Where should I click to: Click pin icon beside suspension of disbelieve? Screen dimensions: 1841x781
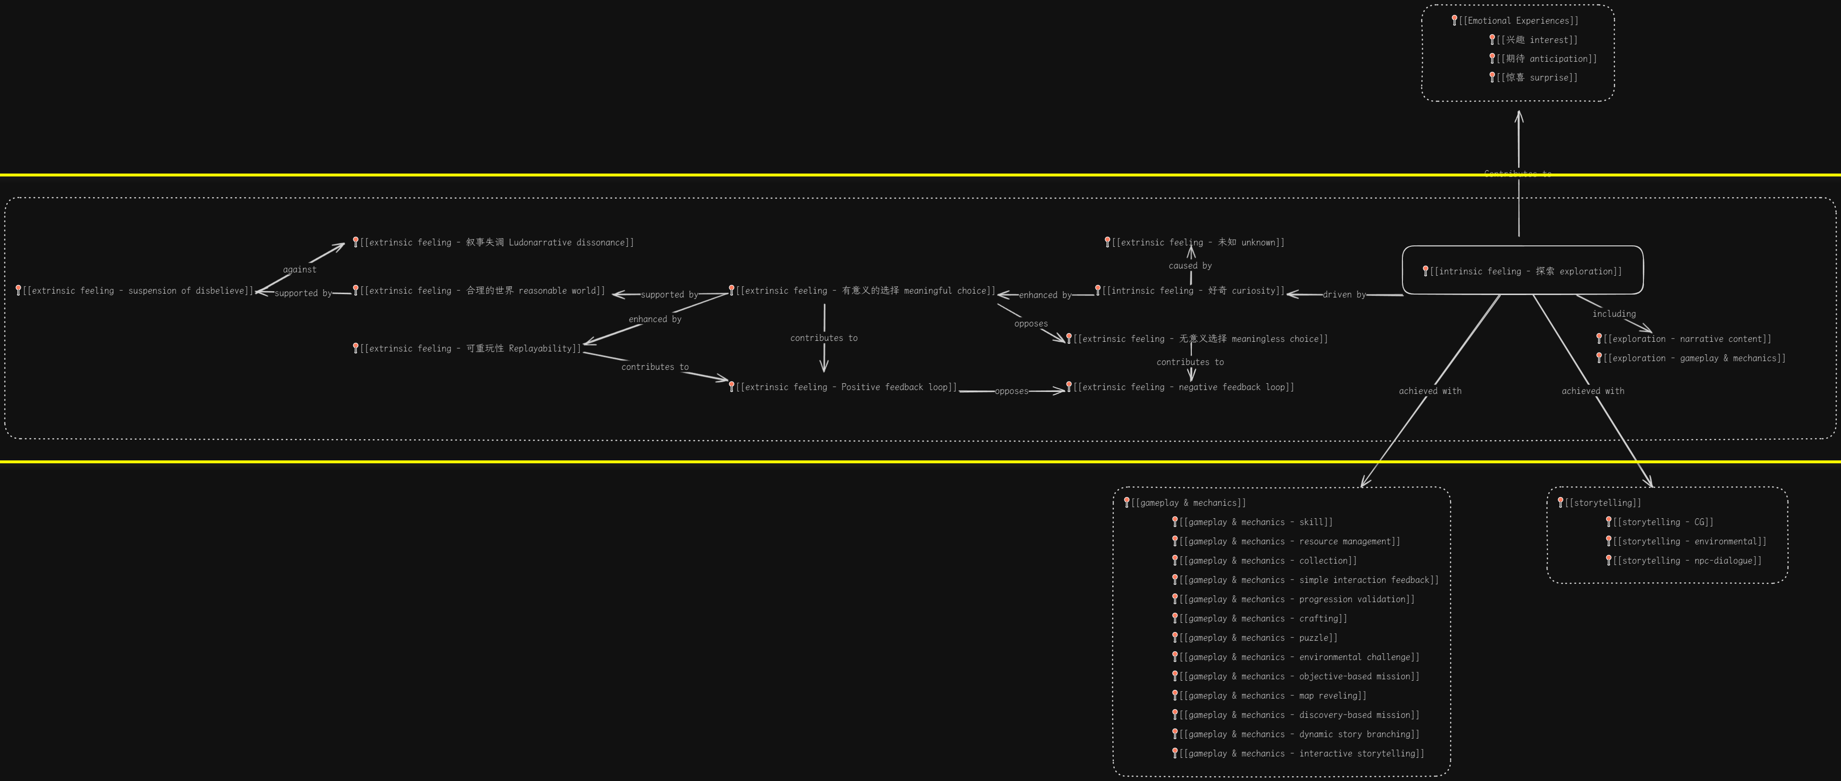pyautogui.click(x=19, y=290)
